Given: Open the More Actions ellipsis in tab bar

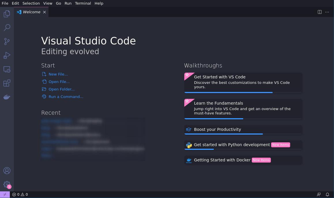Looking at the screenshot, I should (327, 12).
